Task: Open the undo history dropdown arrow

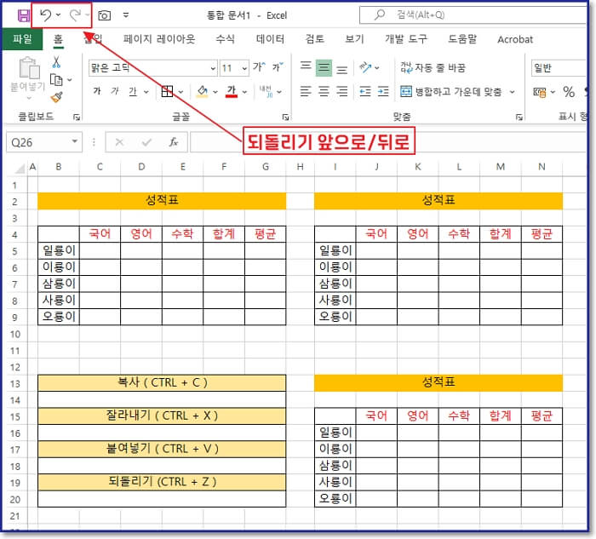Action: click(x=58, y=15)
